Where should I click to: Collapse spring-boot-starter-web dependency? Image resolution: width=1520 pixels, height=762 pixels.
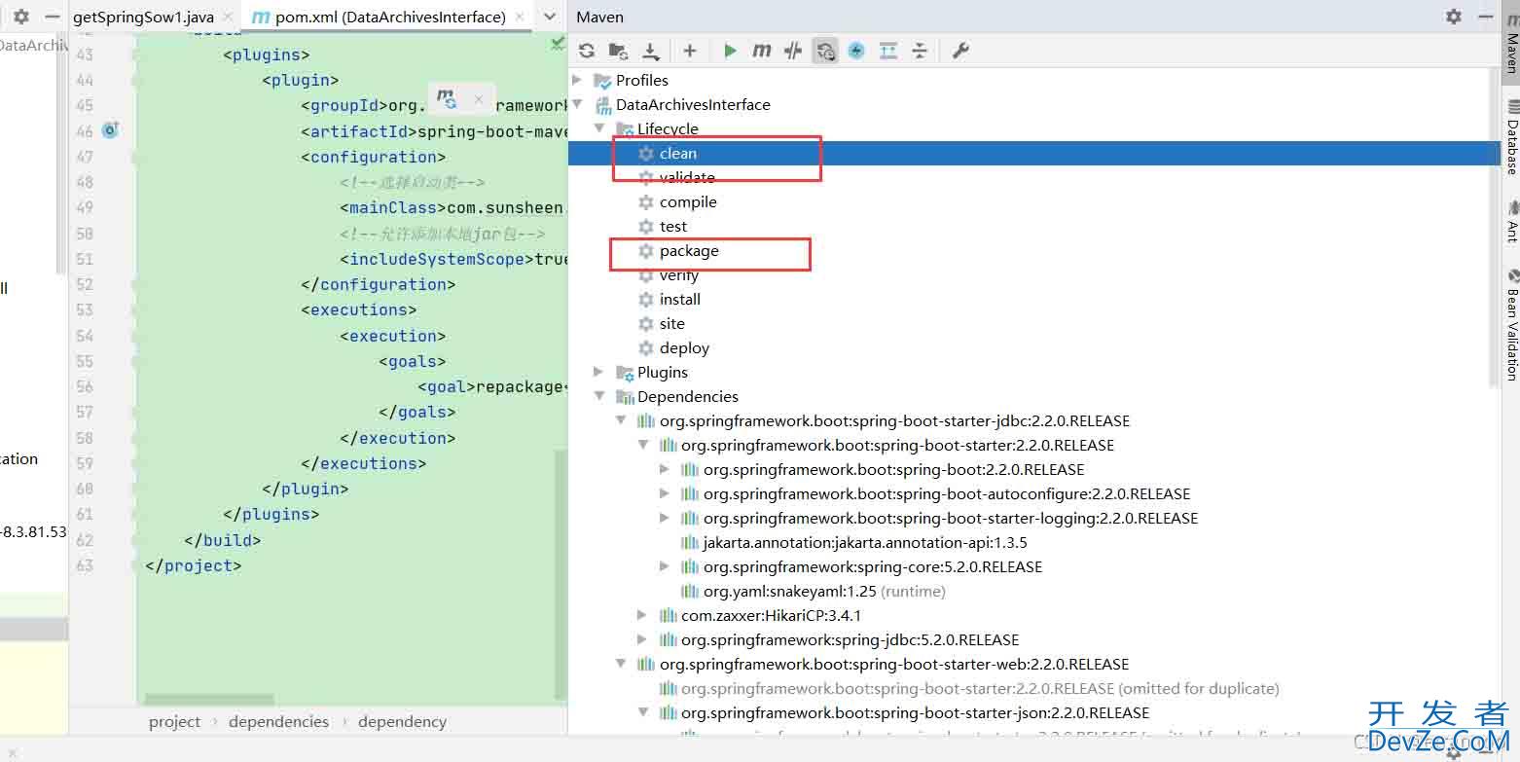tap(621, 664)
